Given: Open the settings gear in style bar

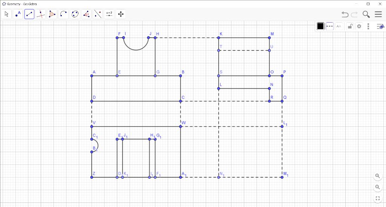Looking at the screenshot, I should [x=359, y=26].
